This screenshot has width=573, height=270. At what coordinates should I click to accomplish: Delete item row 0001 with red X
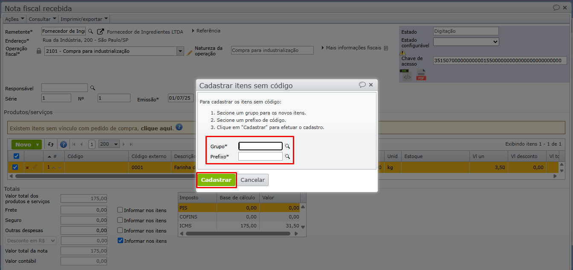click(x=28, y=168)
